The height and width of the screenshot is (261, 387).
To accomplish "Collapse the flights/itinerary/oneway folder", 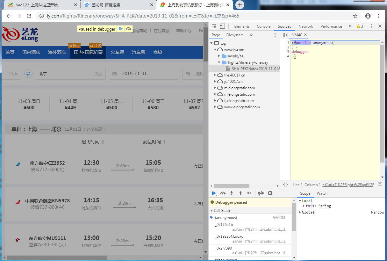I will [219, 62].
